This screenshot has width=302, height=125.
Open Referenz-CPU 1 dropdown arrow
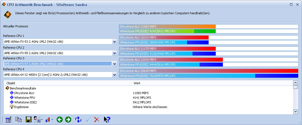click(x=115, y=42)
